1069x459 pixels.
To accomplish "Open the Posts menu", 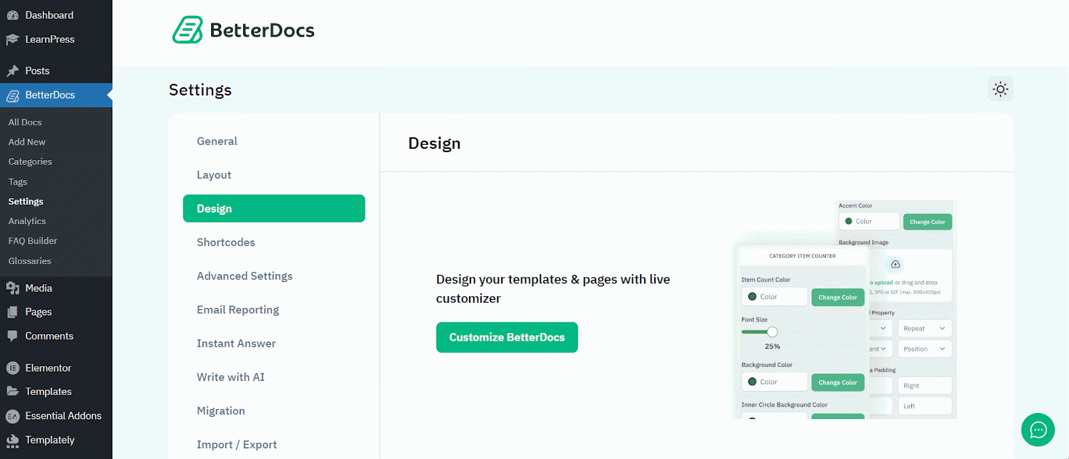I will [37, 71].
